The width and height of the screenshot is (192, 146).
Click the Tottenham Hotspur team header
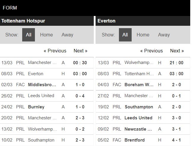point(23,21)
